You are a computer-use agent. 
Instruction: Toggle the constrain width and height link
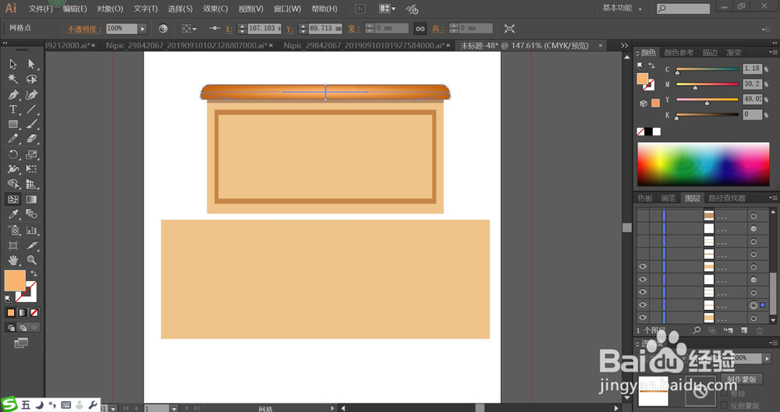click(x=420, y=29)
